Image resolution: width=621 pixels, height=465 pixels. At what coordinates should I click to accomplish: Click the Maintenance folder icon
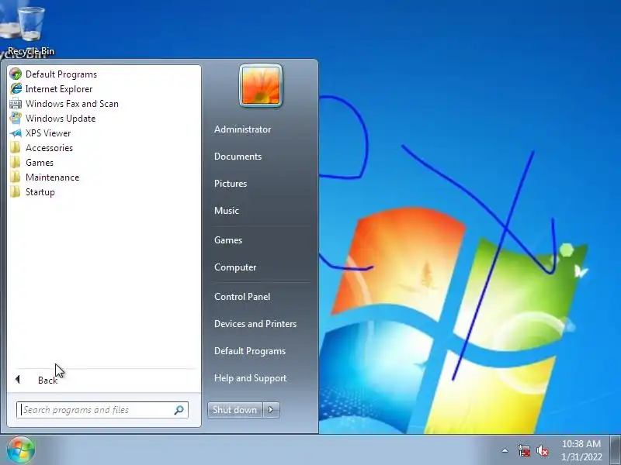tap(16, 177)
